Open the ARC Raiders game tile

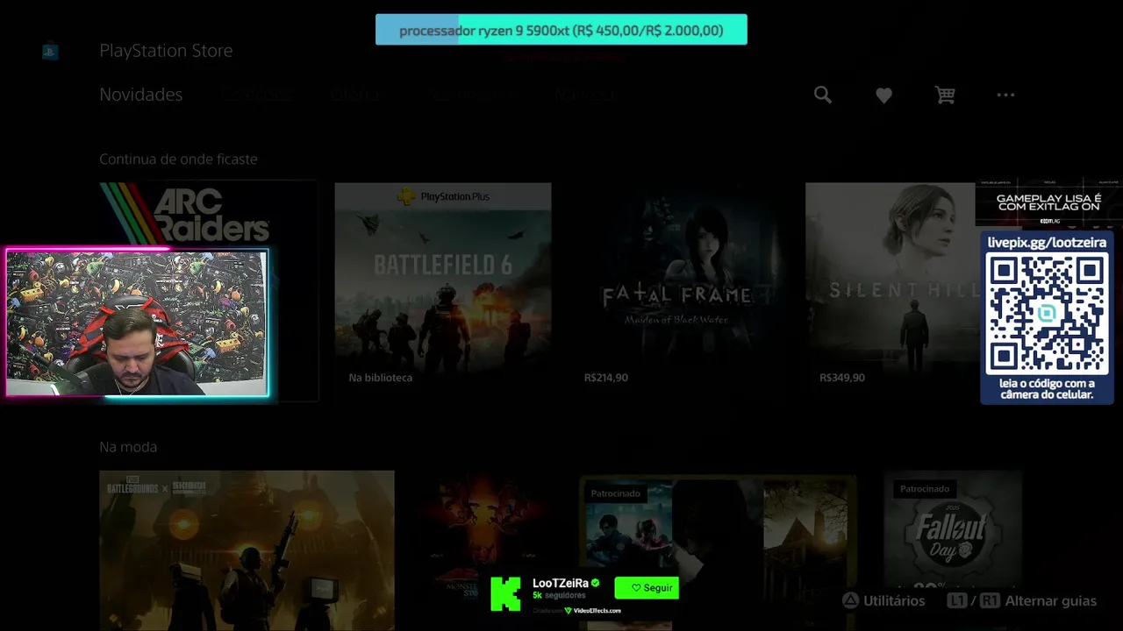point(208,292)
